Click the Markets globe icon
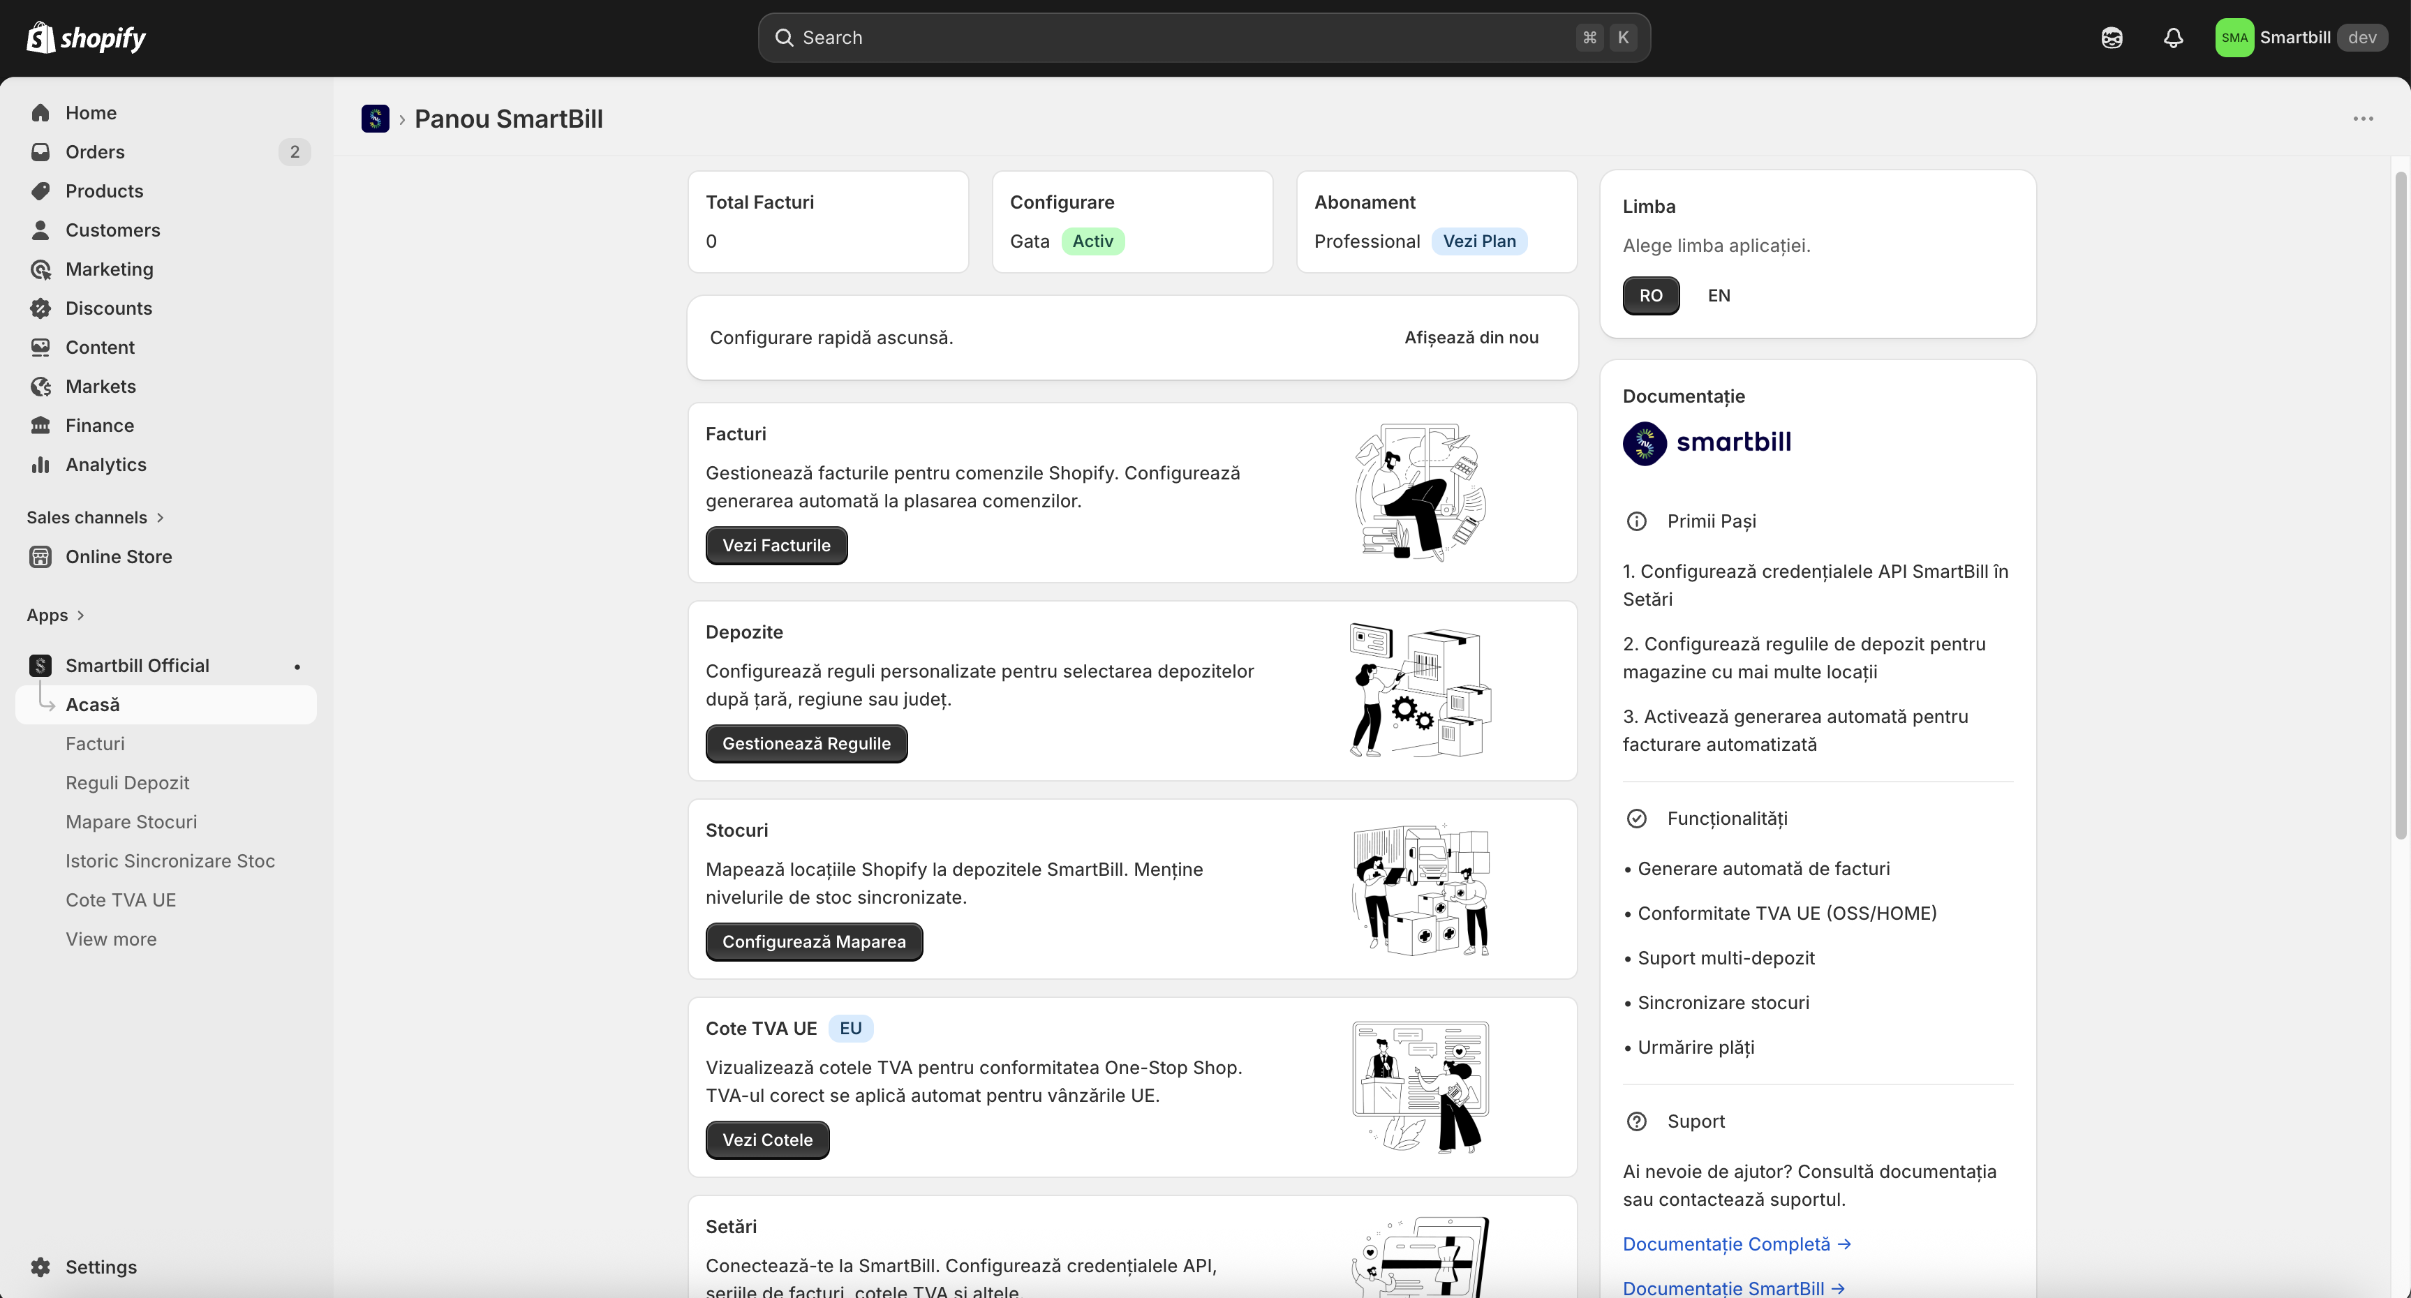 [40, 387]
